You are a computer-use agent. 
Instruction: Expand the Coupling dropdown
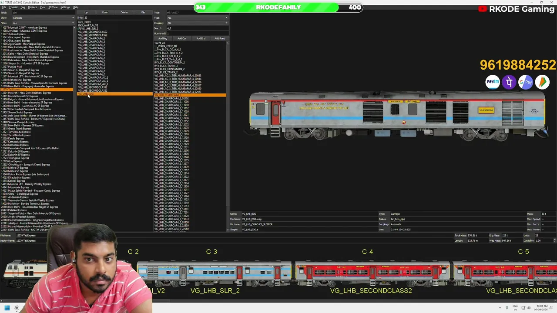pyautogui.click(x=197, y=23)
